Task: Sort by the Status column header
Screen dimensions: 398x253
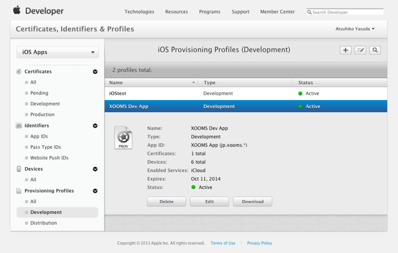Action: pyautogui.click(x=340, y=82)
